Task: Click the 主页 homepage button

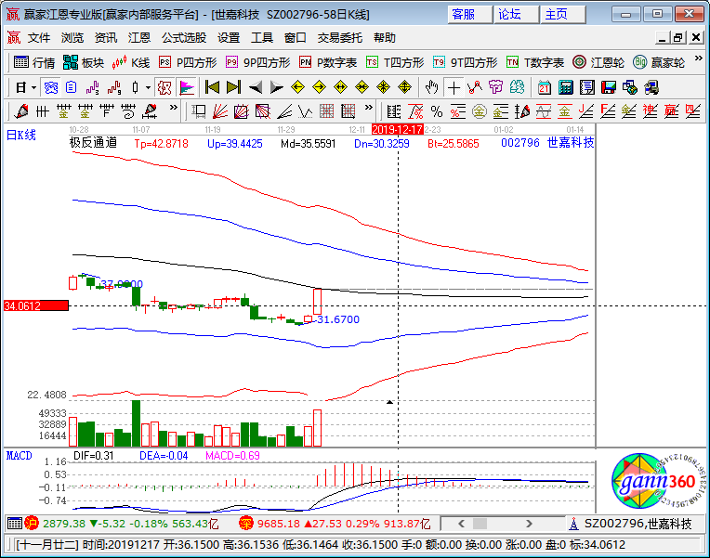Action: [563, 15]
